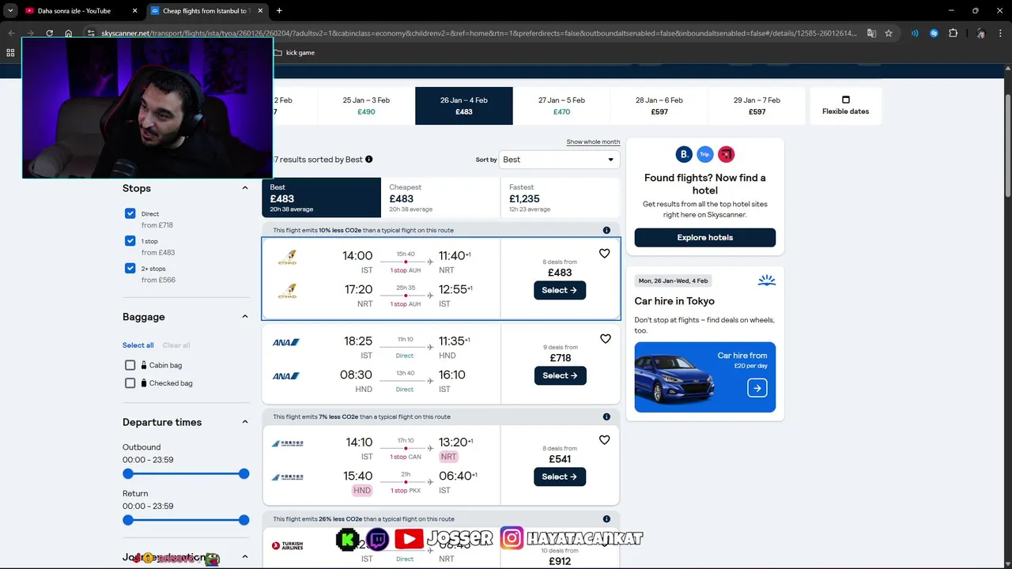The image size is (1012, 569).
Task: Select 28 Jan – 6 Feb date option
Action: pyautogui.click(x=659, y=106)
